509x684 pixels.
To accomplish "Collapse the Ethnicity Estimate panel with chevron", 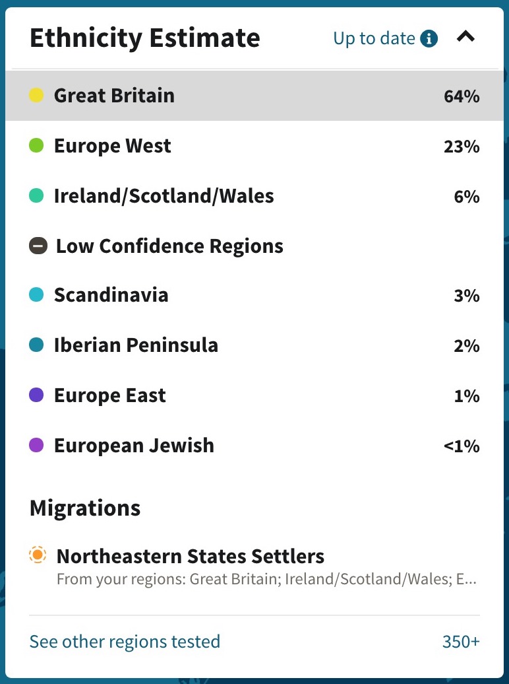I will point(465,38).
